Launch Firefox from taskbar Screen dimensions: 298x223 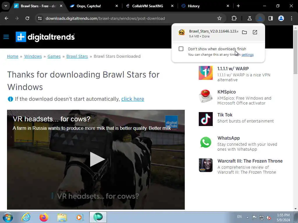point(44,217)
